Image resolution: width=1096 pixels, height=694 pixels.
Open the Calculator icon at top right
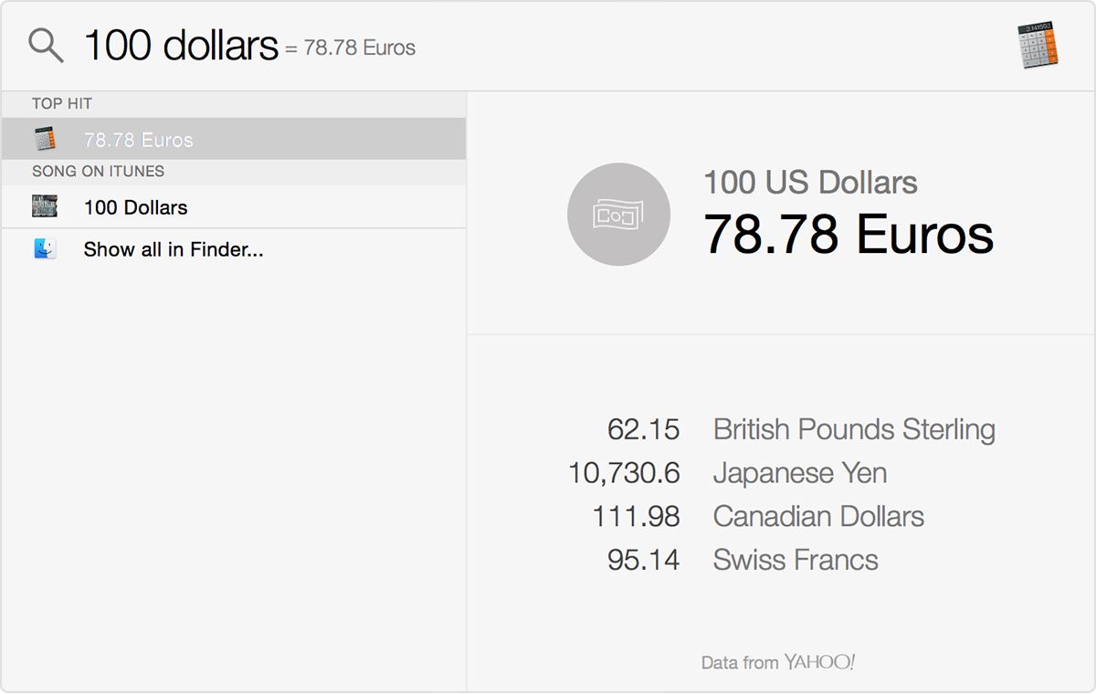(x=1038, y=45)
